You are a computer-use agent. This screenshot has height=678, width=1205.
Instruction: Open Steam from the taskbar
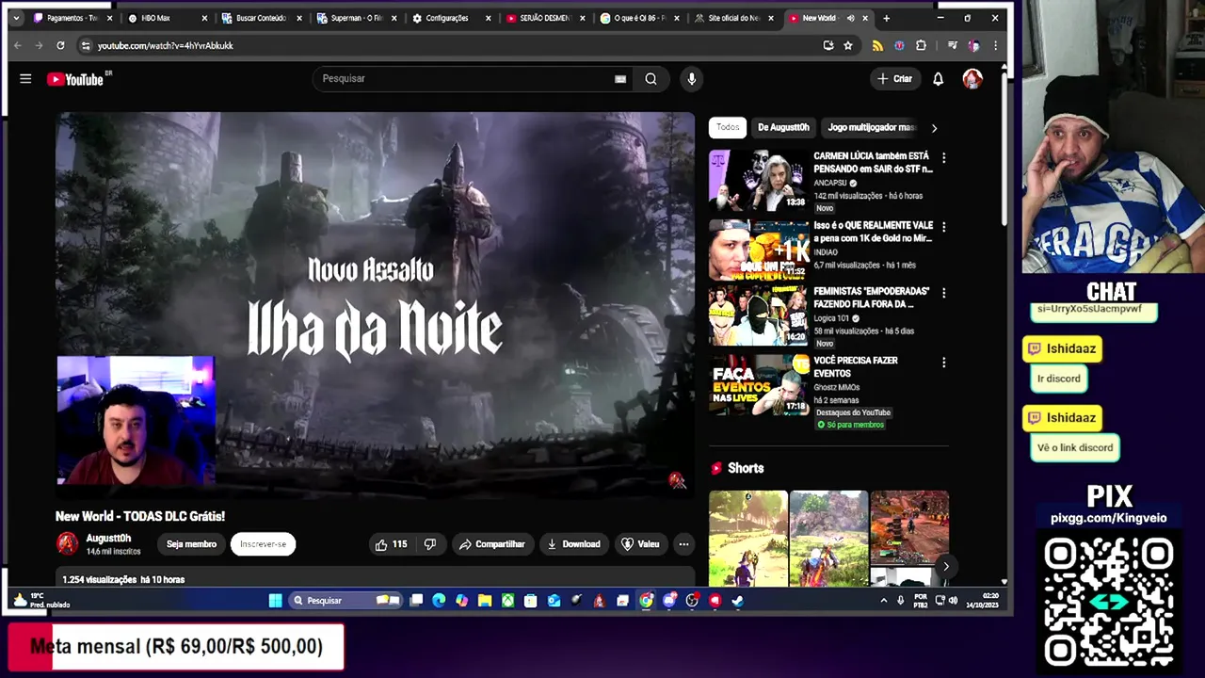coord(737,601)
